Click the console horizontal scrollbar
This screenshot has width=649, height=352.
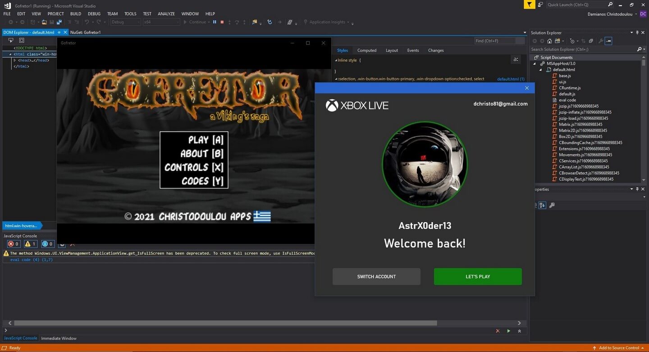pyautogui.click(x=225, y=323)
